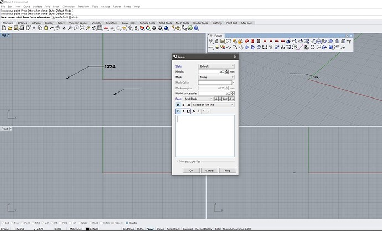Viewport: 382px width, 231px height.
Task: Toggle the End osnap checkbox
Action: tap(3, 223)
